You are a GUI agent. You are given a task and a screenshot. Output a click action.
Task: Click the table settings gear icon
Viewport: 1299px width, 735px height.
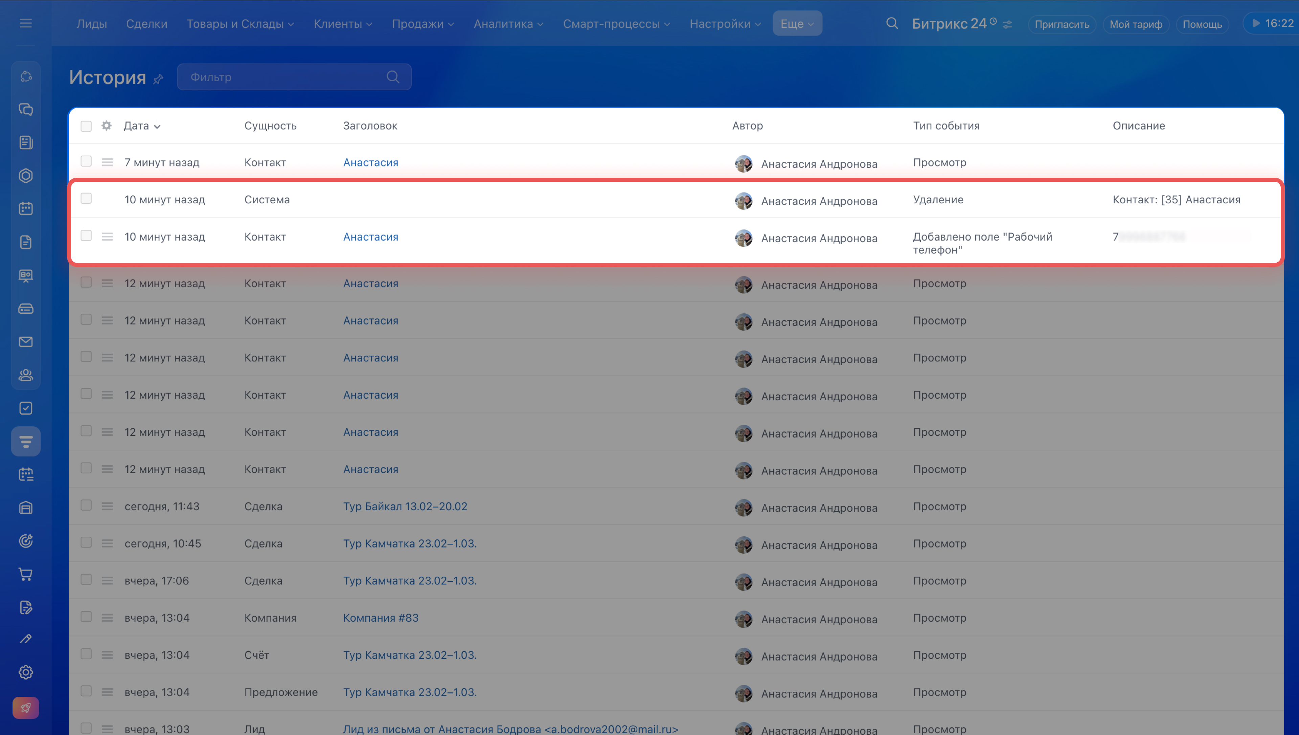click(106, 126)
